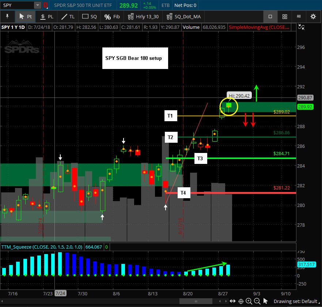This screenshot has height=307, width=322.
Task: Select the PL price level tool
Action: pos(47,17)
